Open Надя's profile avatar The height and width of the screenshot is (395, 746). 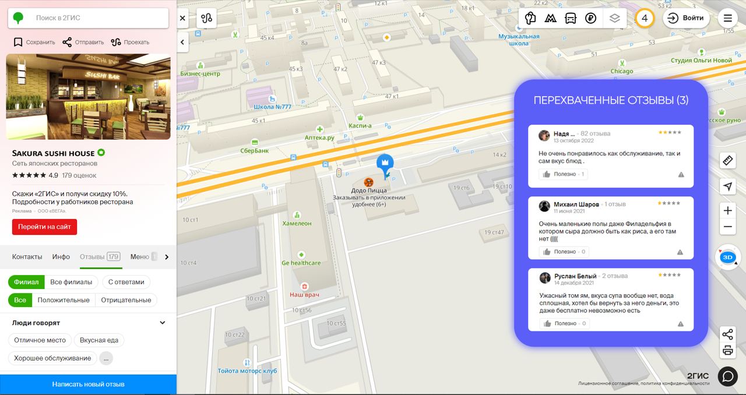[544, 136]
